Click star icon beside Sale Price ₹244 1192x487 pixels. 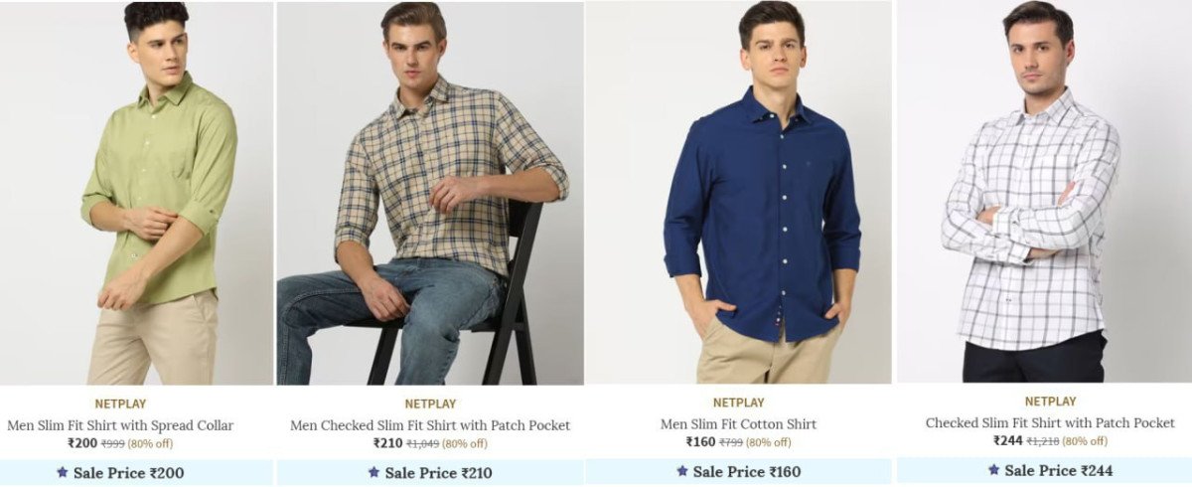point(993,470)
